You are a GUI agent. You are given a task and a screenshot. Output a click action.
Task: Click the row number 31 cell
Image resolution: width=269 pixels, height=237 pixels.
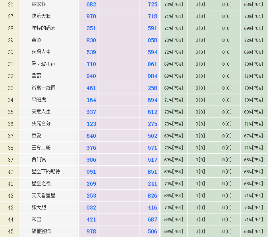[11, 64]
